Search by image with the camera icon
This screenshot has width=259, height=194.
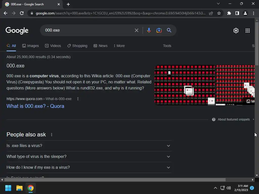tap(159, 30)
